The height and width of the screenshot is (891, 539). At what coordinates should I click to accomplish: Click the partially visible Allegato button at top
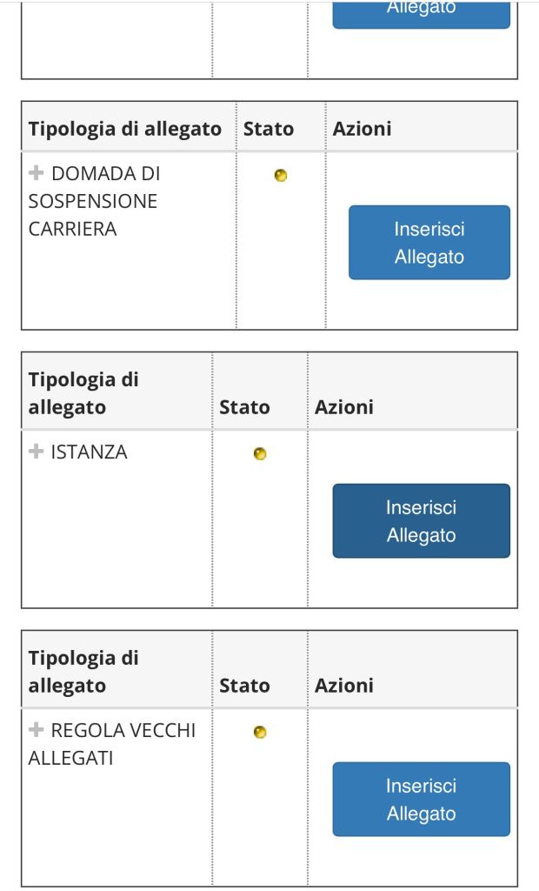click(421, 12)
